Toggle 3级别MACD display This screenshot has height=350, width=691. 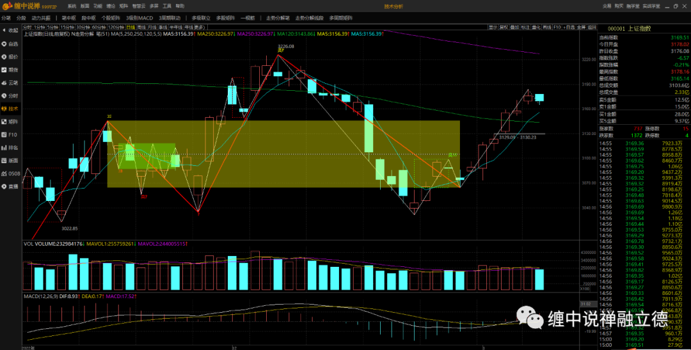point(139,18)
